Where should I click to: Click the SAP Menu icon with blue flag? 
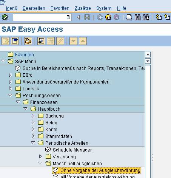tap(15, 41)
